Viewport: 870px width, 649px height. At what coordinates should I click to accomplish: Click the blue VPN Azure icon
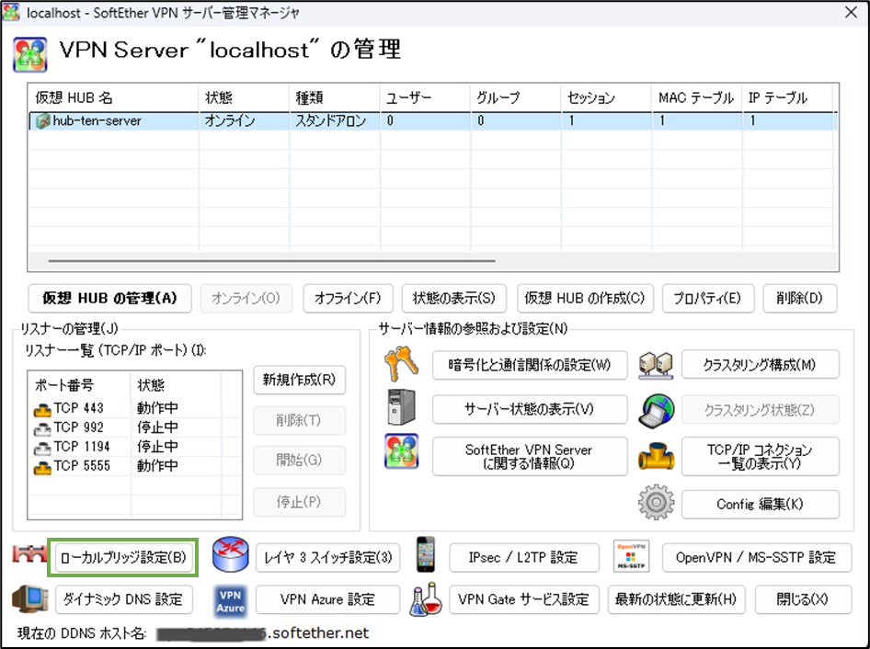pyautogui.click(x=230, y=601)
